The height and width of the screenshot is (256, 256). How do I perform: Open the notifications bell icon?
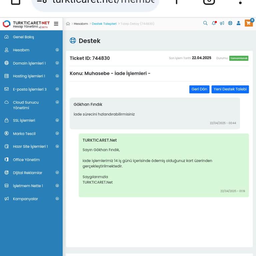click(214, 23)
